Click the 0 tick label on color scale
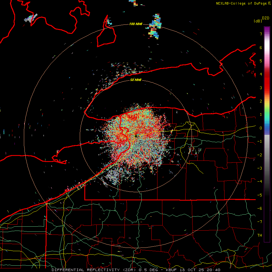Image resolution: width=272 pixels, height=272 pixels. pyautogui.click(x=261, y=128)
